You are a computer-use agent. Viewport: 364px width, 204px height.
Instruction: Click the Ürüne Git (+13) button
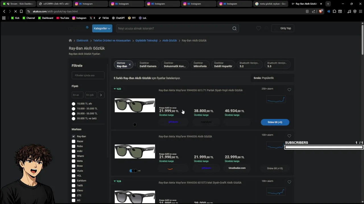[275, 168]
